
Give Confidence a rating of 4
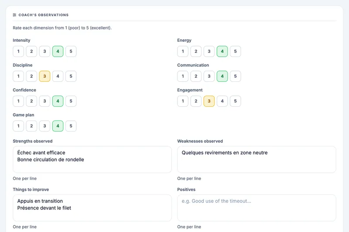[58, 101]
